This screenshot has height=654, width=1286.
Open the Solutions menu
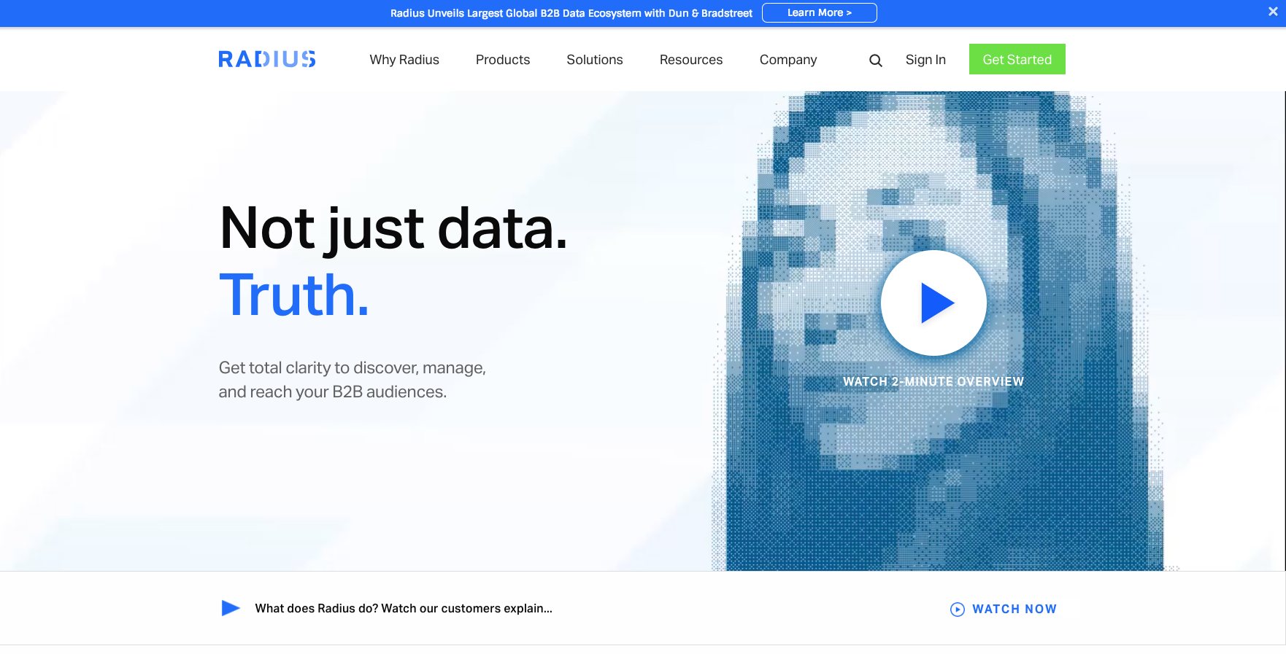(595, 60)
